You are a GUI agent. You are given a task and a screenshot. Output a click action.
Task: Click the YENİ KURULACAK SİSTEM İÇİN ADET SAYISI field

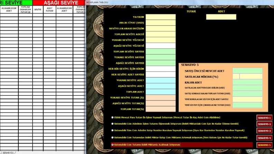[247, 99]
